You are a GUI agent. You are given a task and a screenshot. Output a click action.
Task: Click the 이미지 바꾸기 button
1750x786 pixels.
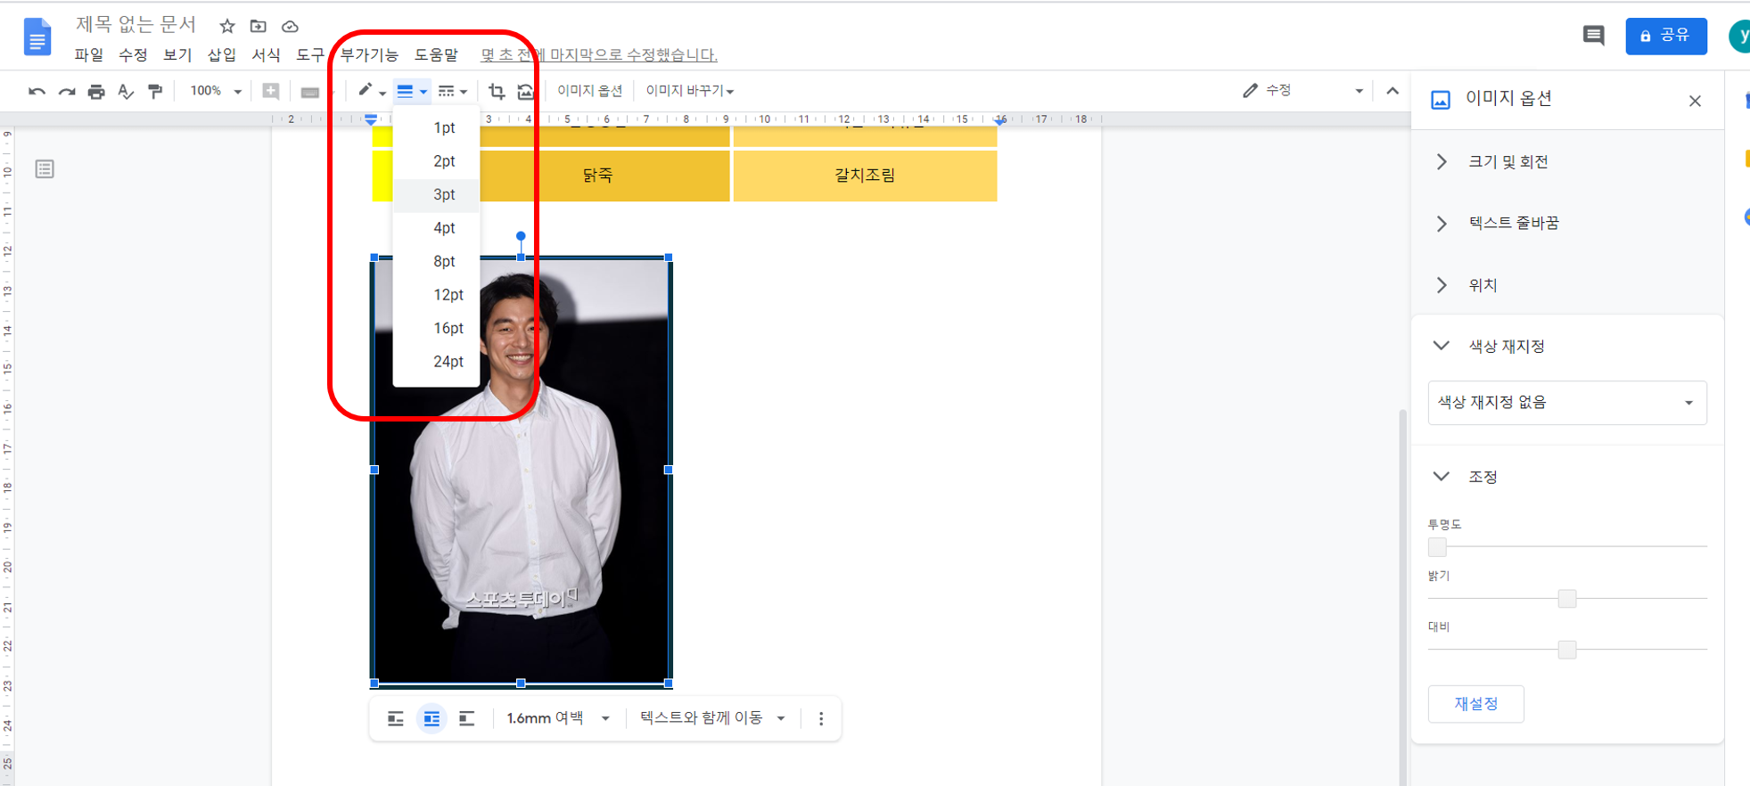coord(689,91)
